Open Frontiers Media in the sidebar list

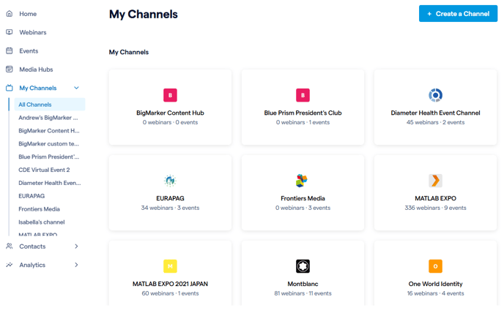40,209
